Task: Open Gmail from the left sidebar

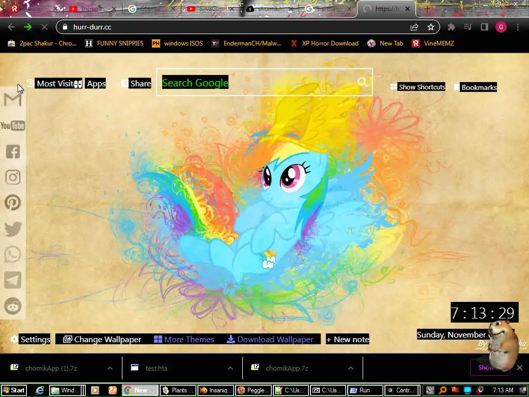Action: click(x=12, y=100)
